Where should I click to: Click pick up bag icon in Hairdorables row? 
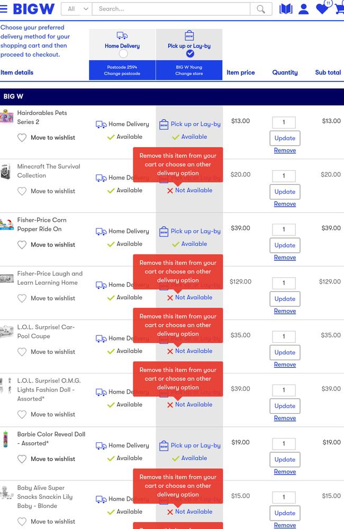tap(164, 124)
